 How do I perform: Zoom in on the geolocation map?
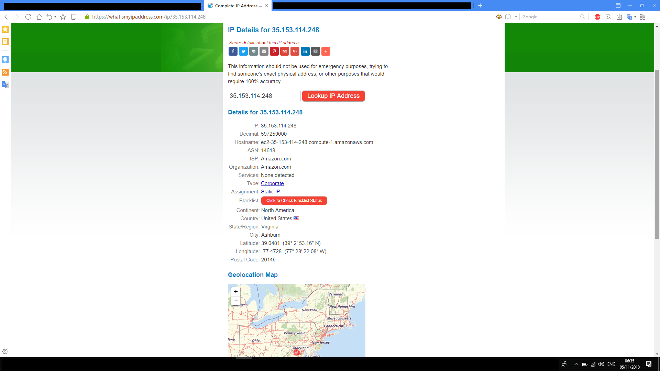[x=236, y=292]
